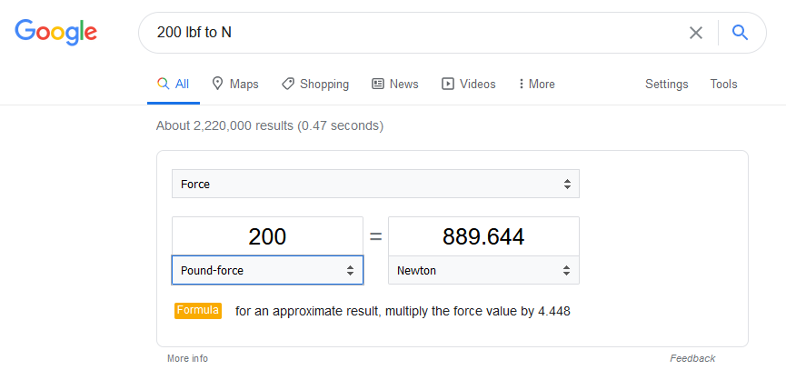The height and width of the screenshot is (380, 786).
Task: Expand the Pound-force unit dropdown
Action: click(267, 270)
